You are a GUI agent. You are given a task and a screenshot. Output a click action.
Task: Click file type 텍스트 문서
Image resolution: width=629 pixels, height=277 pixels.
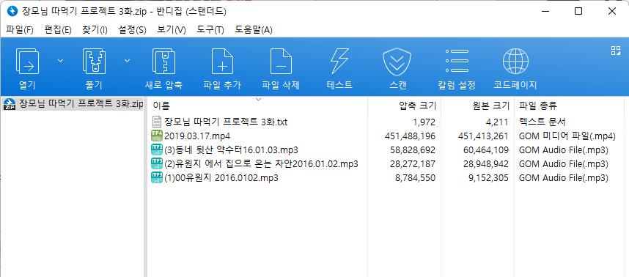[x=542, y=122]
